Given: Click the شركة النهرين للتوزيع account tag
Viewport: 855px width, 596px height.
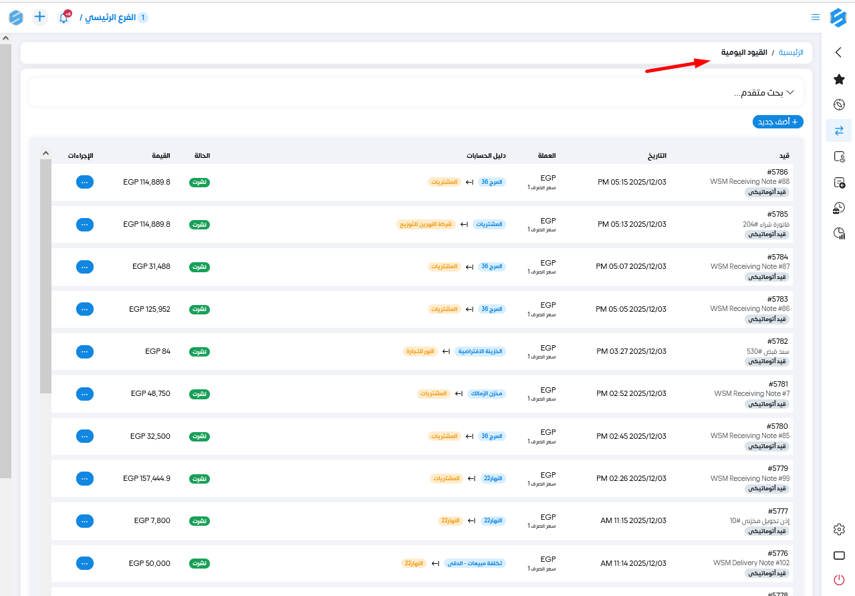Looking at the screenshot, I should pyautogui.click(x=426, y=224).
